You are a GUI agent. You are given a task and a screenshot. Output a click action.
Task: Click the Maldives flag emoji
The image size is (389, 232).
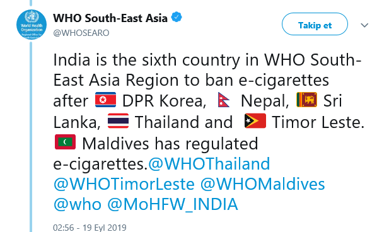tap(65, 142)
